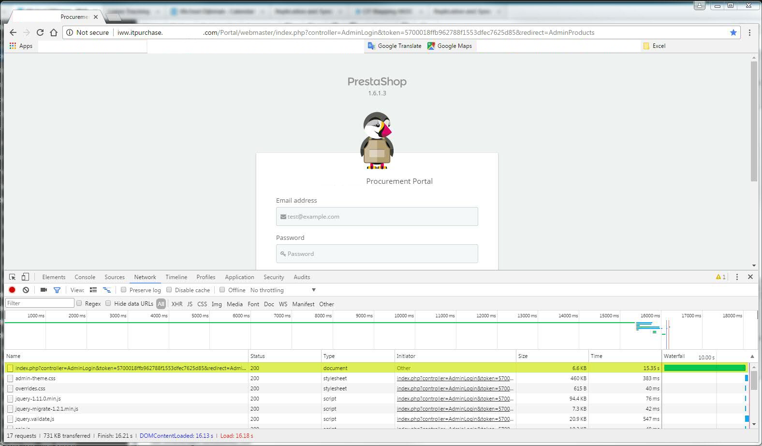This screenshot has width=762, height=446.
Task: Reload the page with refresh icon
Action: click(40, 32)
